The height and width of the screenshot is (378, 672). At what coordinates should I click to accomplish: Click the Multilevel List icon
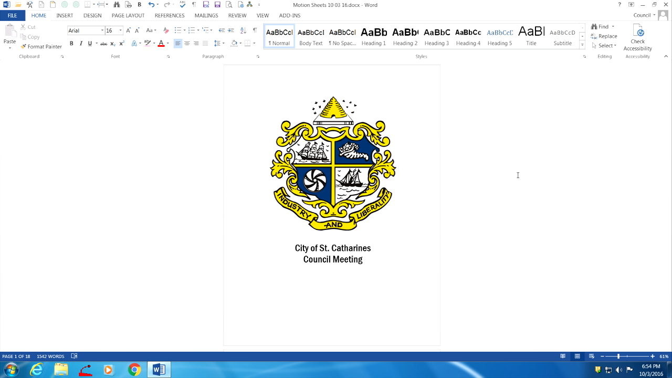coord(205,30)
